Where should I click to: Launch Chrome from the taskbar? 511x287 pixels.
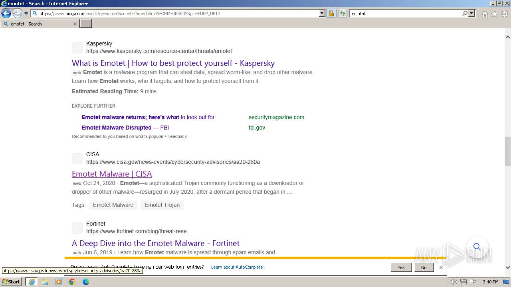click(x=72, y=282)
